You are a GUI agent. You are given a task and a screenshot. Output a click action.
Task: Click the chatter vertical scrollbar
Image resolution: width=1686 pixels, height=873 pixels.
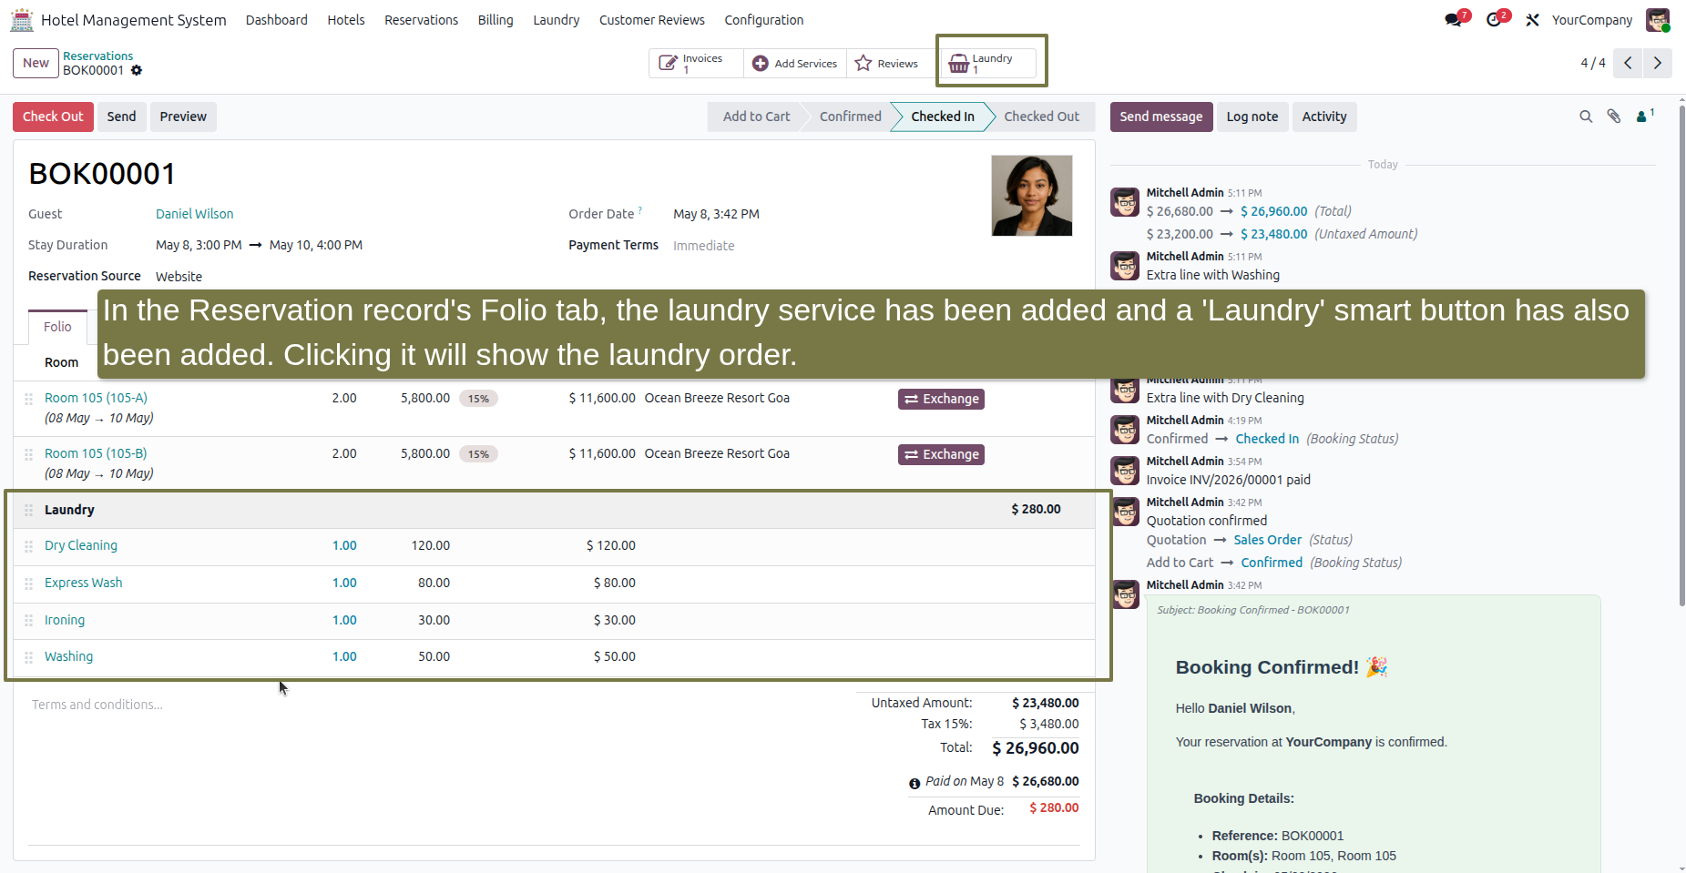(1681, 355)
